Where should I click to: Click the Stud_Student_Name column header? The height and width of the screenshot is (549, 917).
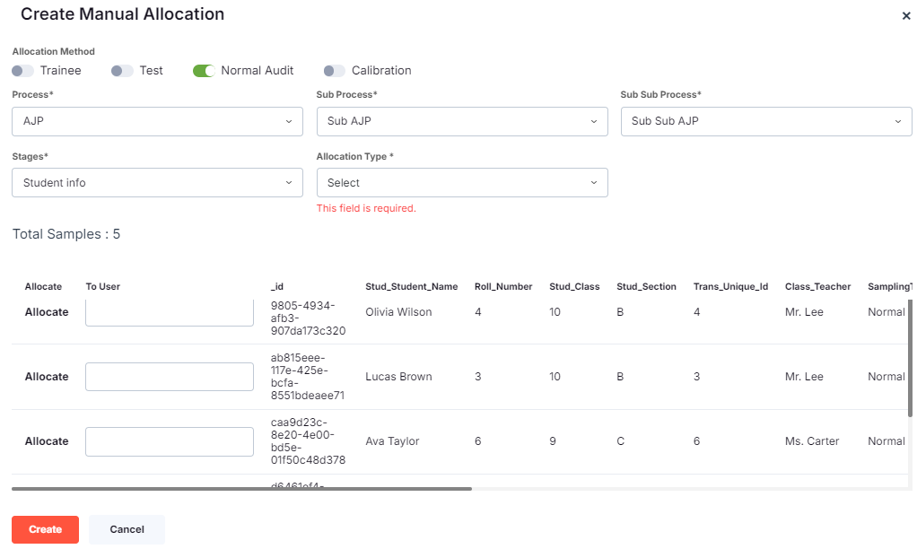[x=411, y=286]
